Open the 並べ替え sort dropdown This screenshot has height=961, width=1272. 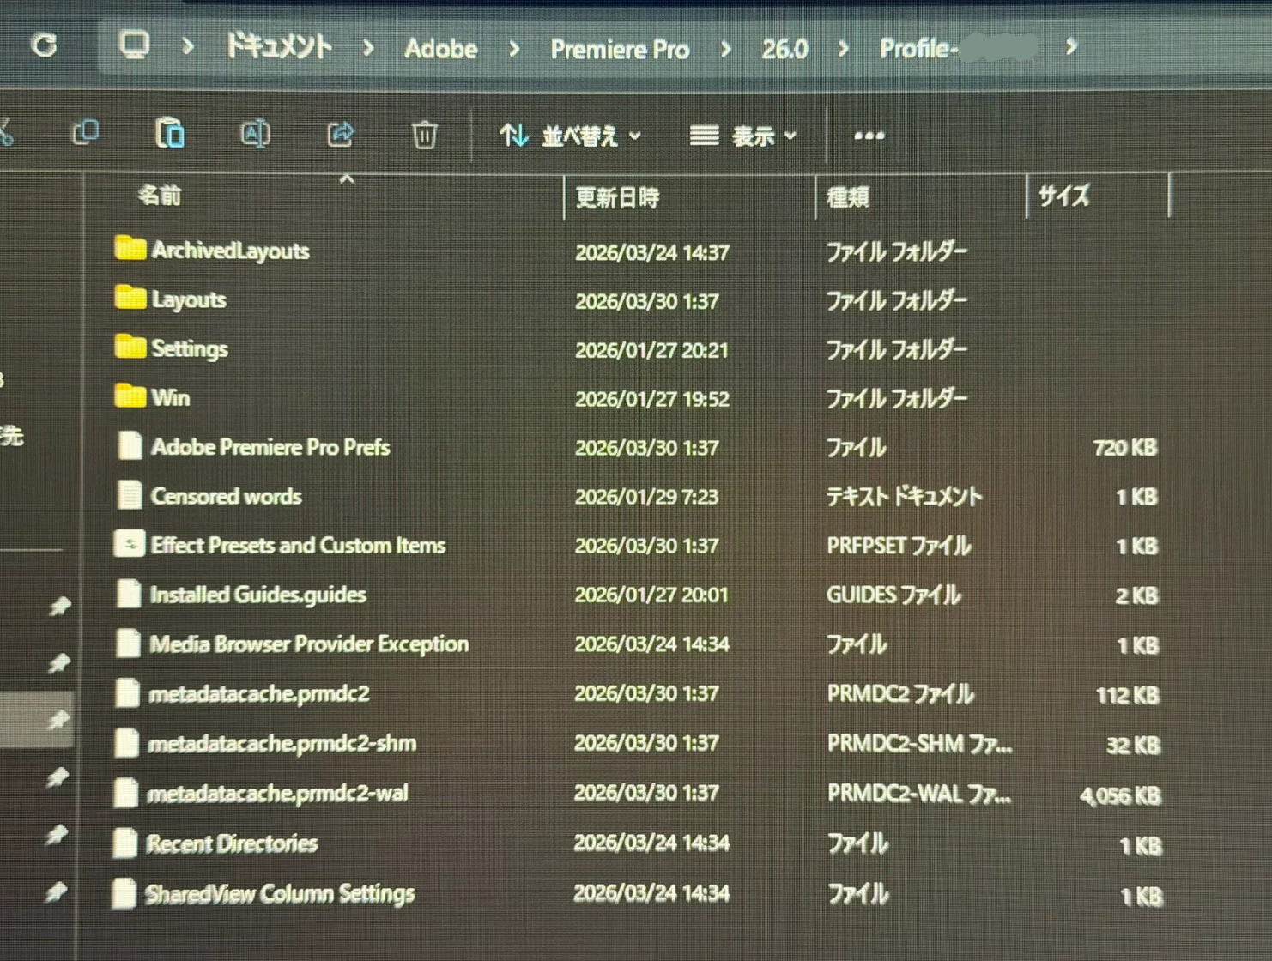(571, 136)
